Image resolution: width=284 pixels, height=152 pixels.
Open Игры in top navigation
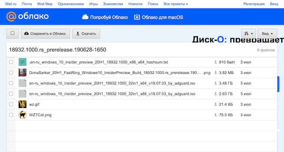[93, 4]
